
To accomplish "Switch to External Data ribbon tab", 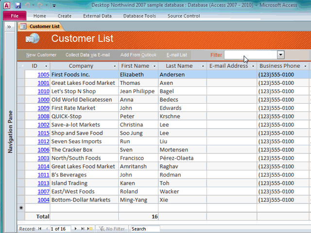I will tap(97, 16).
